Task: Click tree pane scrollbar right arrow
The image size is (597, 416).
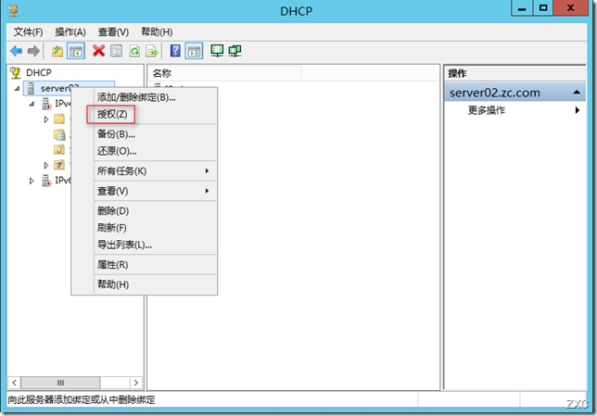Action: 136,383
